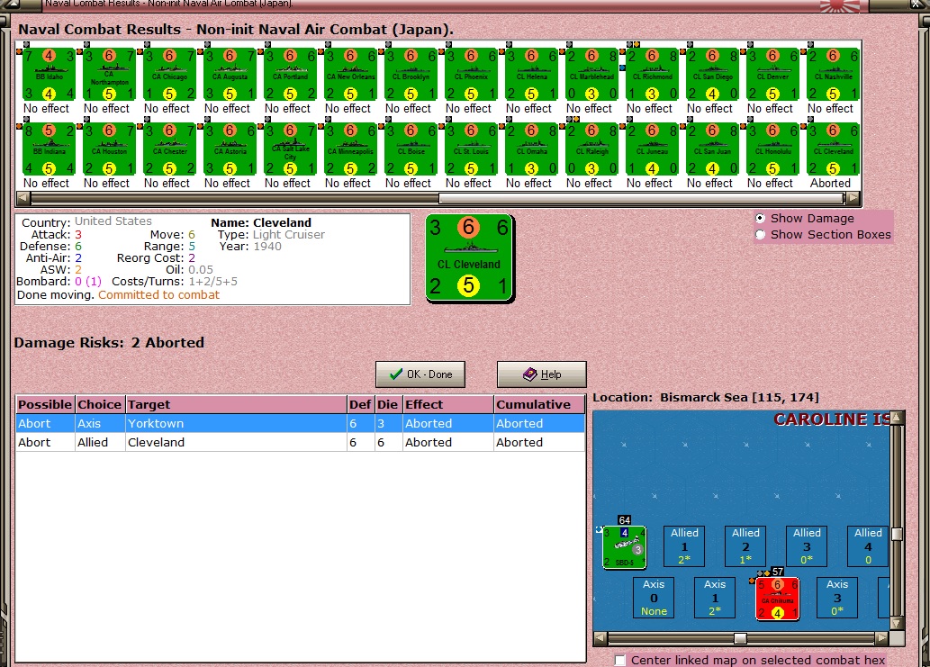Select the CA Portland unit counter
Viewport: 930px width, 667px height.
pyautogui.click(x=290, y=74)
